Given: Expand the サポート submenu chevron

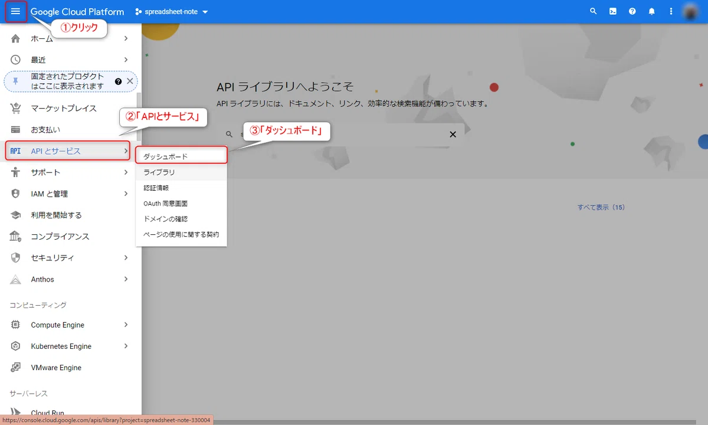Looking at the screenshot, I should tap(126, 172).
